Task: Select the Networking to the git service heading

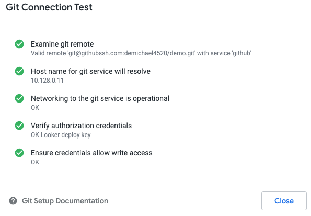Action: point(100,98)
